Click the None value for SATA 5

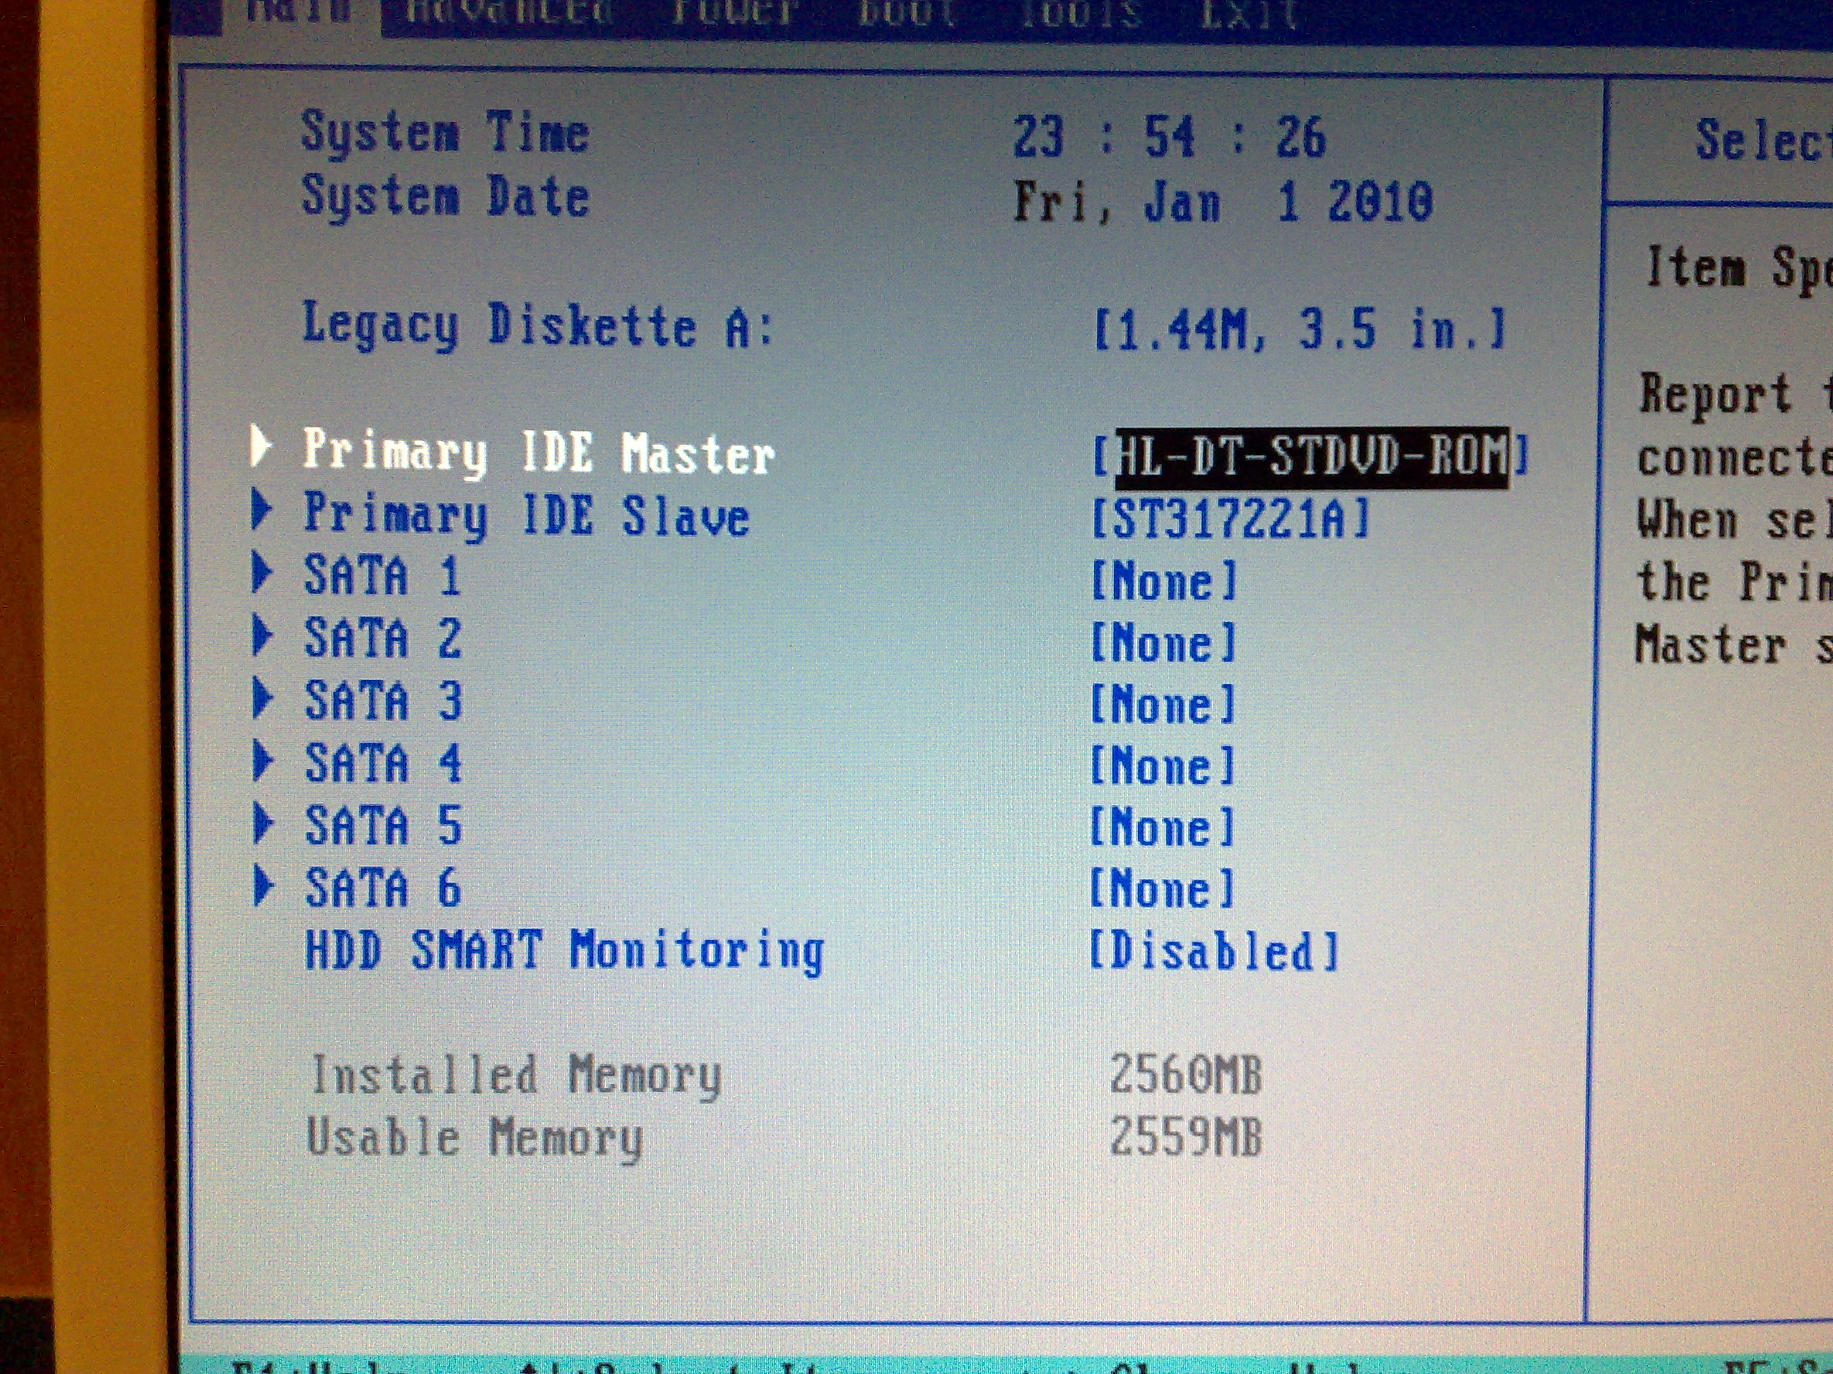(x=1162, y=828)
